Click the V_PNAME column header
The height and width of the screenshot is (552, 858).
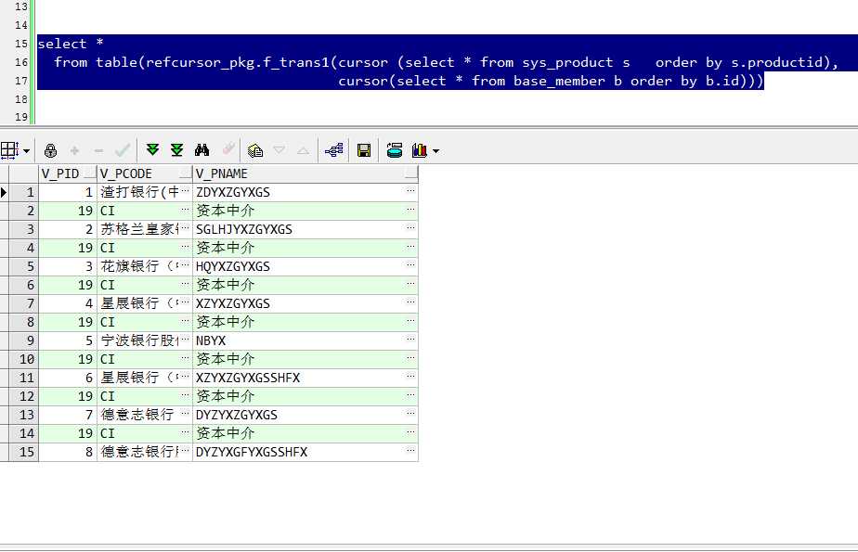point(305,173)
